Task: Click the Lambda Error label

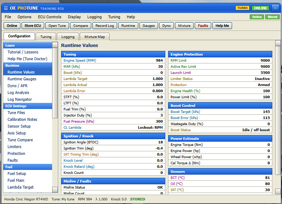Action: tap(74, 91)
